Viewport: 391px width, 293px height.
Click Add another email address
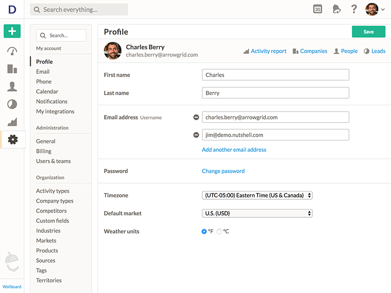click(x=234, y=150)
